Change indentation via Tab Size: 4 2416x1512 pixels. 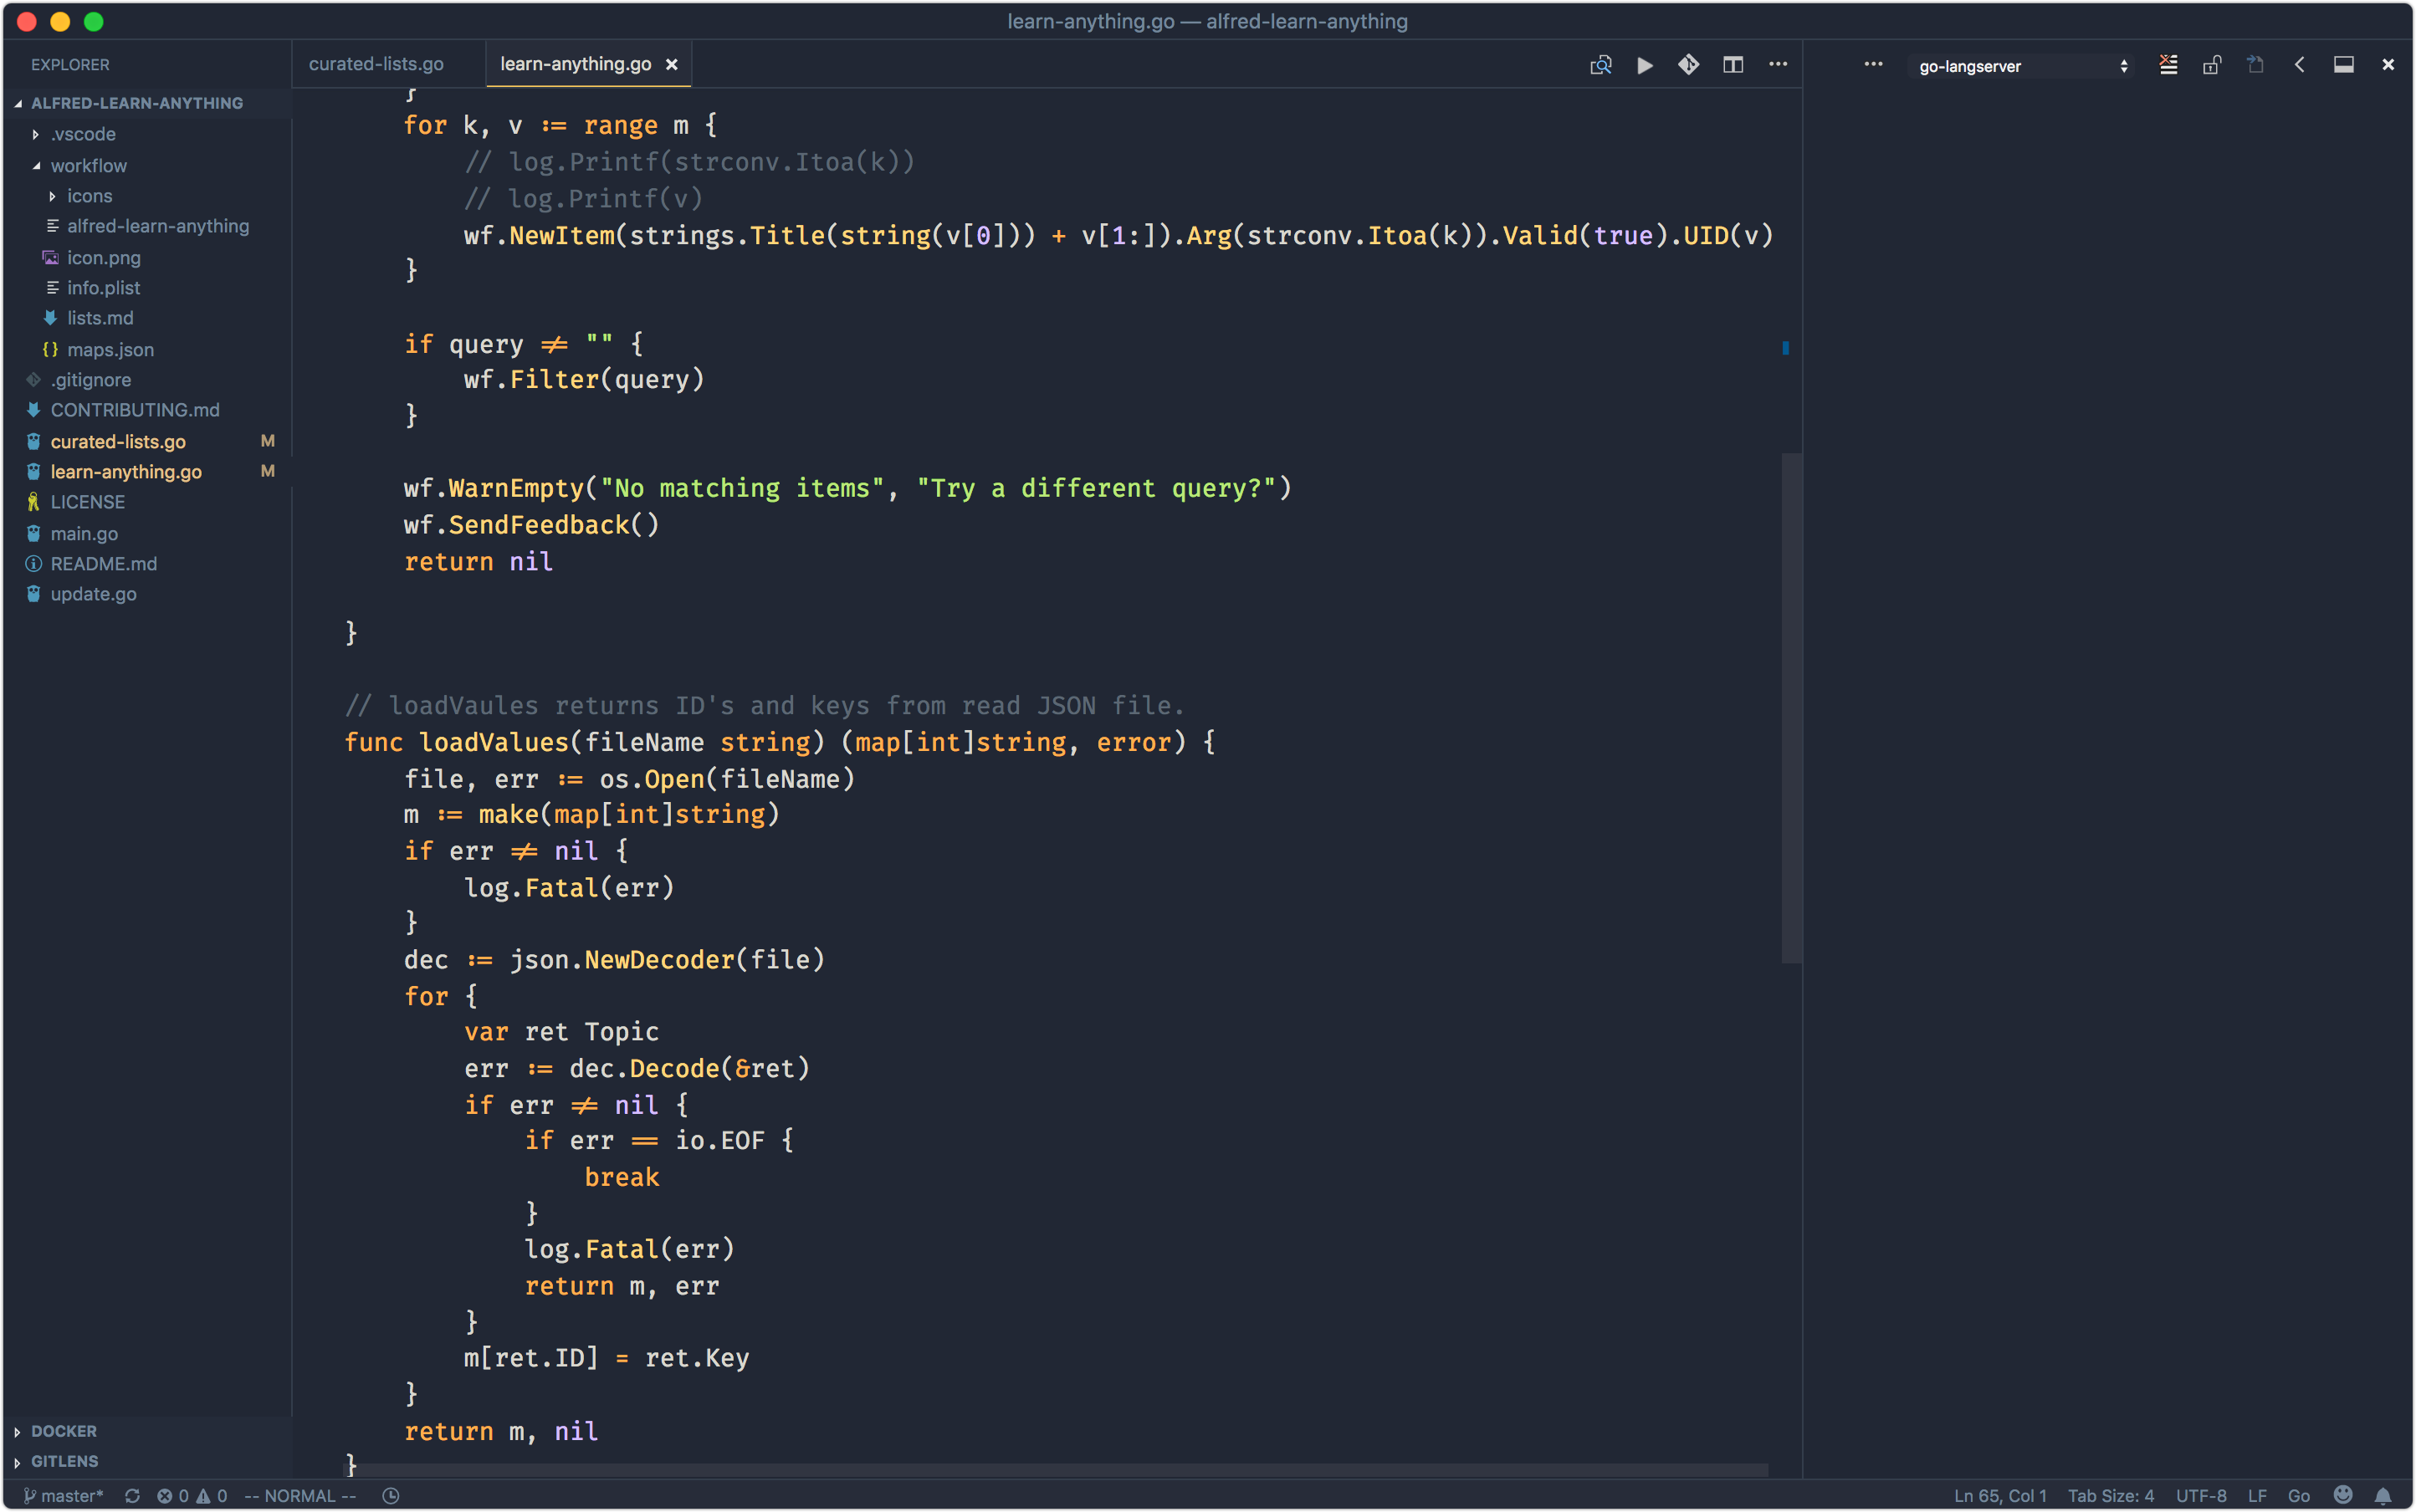pyautogui.click(x=2111, y=1496)
